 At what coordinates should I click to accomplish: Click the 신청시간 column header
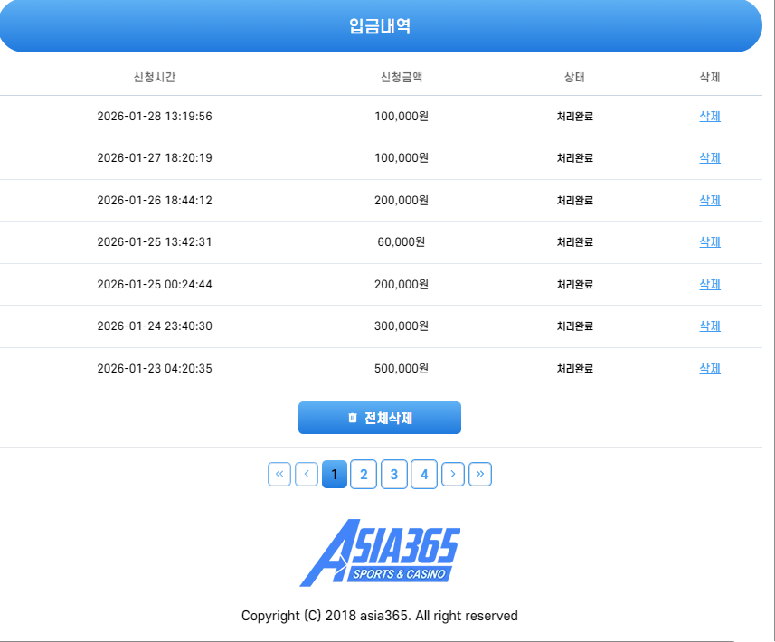click(x=155, y=77)
